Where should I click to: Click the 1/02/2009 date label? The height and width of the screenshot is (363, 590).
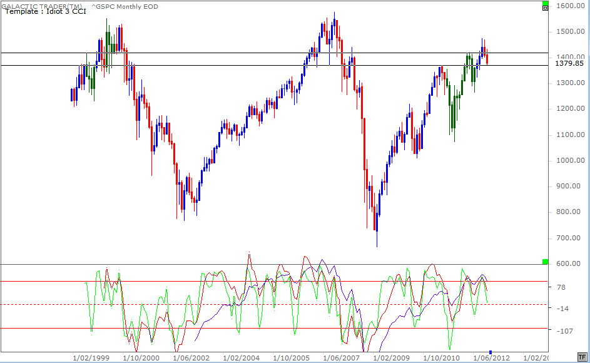(x=391, y=358)
